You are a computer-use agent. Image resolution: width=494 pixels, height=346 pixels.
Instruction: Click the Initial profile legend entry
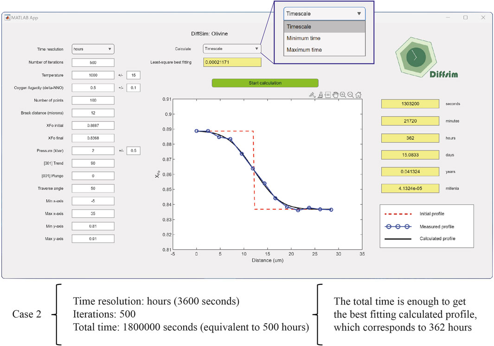tap(414, 214)
